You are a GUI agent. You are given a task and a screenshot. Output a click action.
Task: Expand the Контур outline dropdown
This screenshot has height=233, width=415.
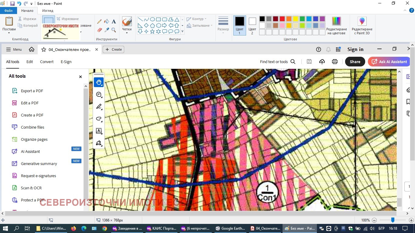197,19
